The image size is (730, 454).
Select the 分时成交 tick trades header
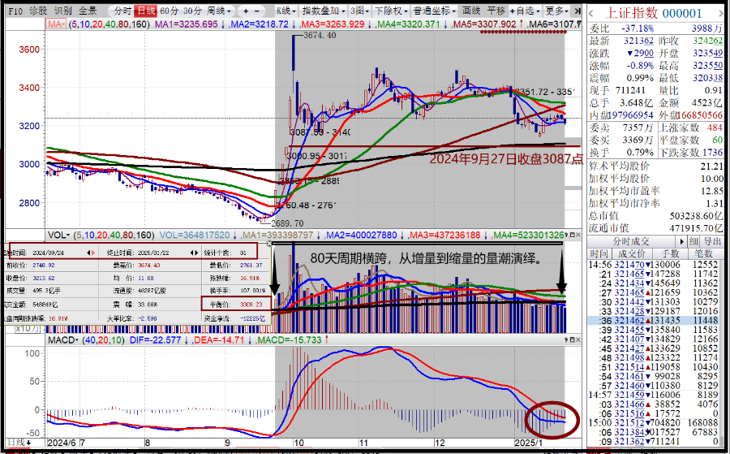click(632, 241)
